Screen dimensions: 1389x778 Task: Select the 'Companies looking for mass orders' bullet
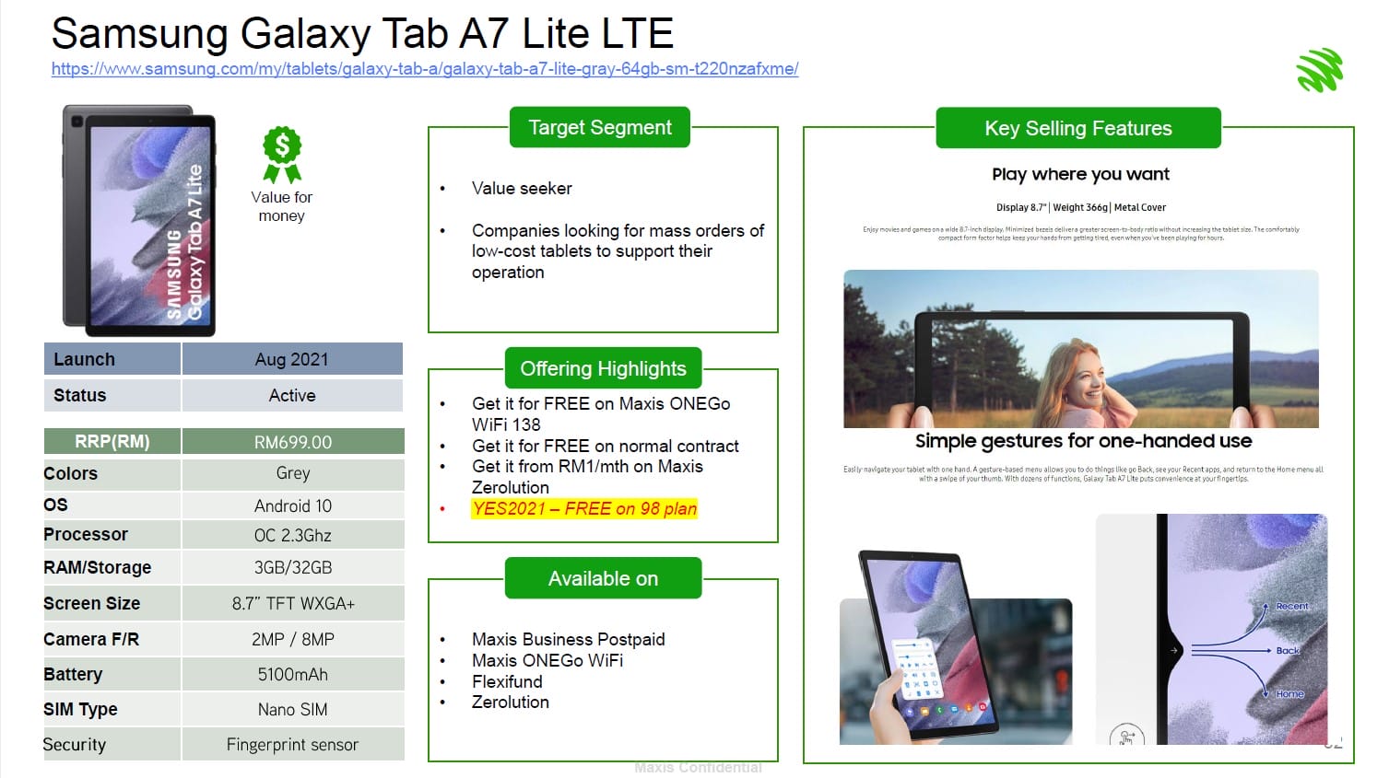click(618, 251)
